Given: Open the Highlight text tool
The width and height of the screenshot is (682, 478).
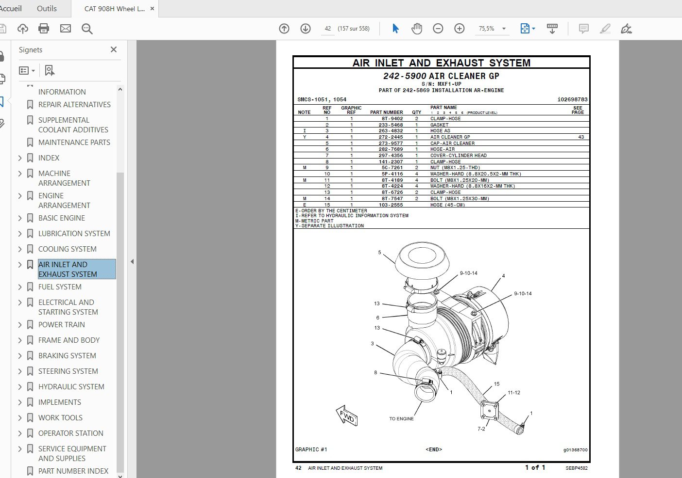Looking at the screenshot, I should 605,29.
